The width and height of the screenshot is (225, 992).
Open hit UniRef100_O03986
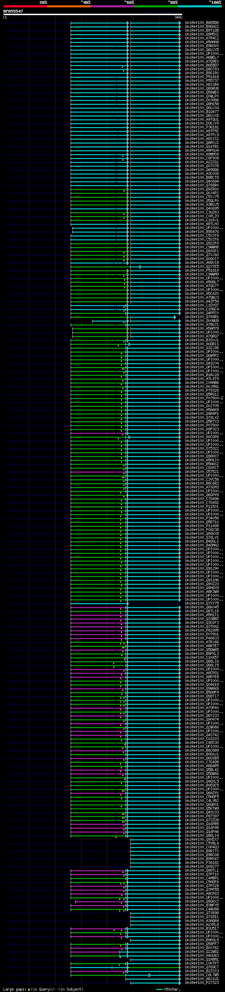pos(202,100)
